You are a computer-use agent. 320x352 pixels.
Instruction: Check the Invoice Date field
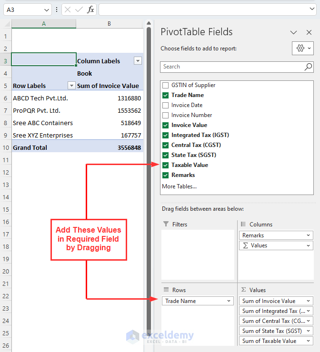[x=165, y=105]
